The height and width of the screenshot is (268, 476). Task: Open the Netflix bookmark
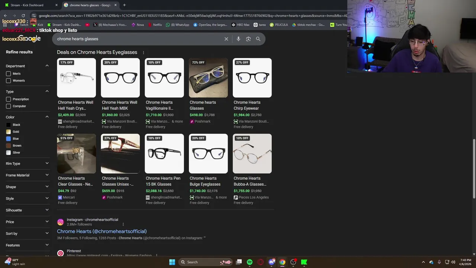(155, 25)
